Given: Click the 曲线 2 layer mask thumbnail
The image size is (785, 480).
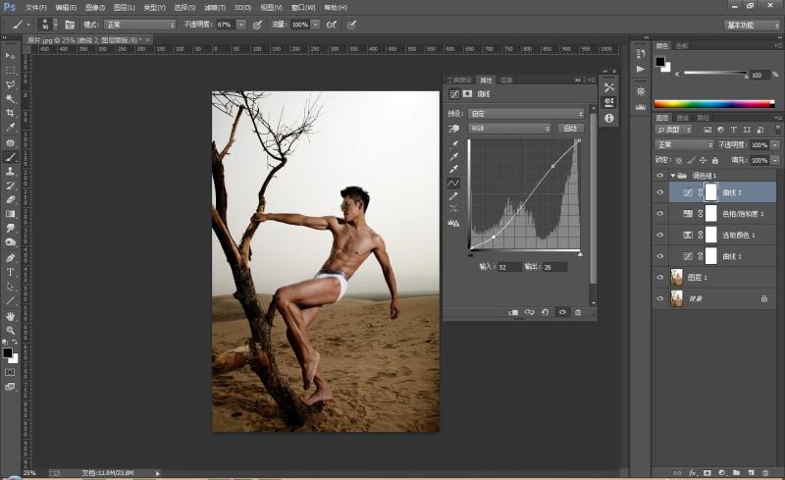Looking at the screenshot, I should click(710, 192).
